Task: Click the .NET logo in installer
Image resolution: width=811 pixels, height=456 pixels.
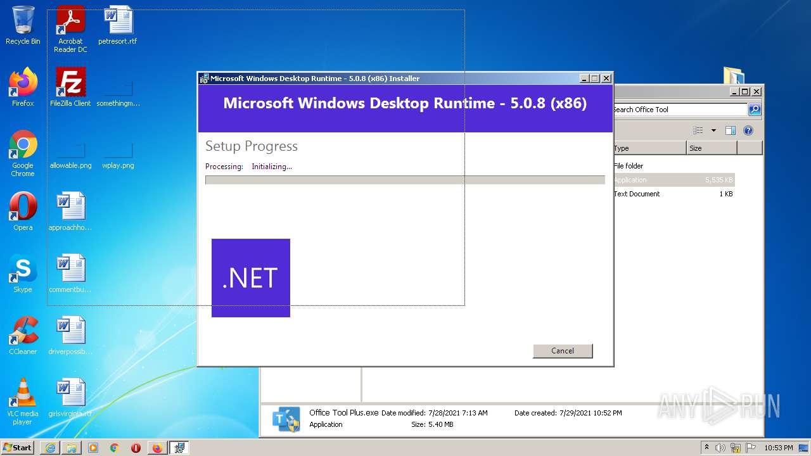Action: pyautogui.click(x=251, y=278)
